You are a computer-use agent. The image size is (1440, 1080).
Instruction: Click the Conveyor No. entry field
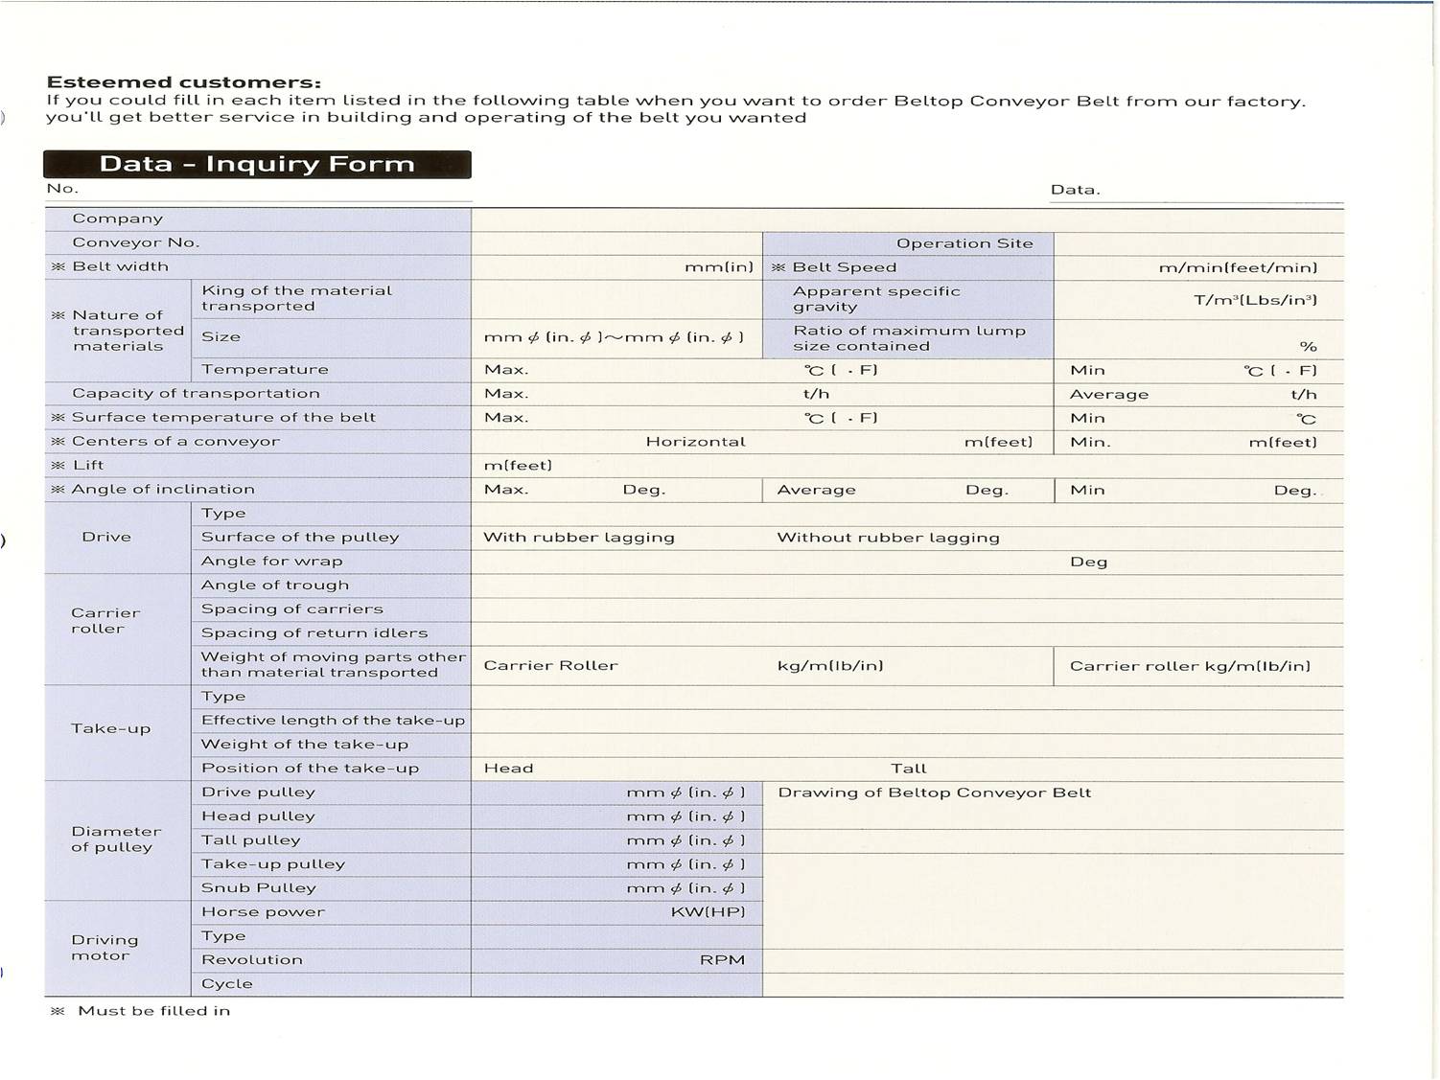[616, 243]
